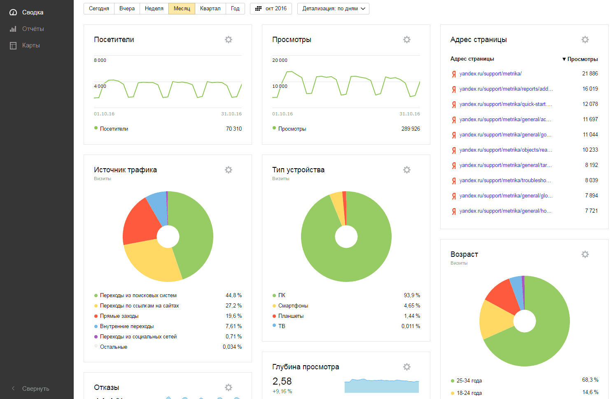Viewport: 614px width, 399px height.
Task: Click the Остальные legend label
Action: pos(114,347)
